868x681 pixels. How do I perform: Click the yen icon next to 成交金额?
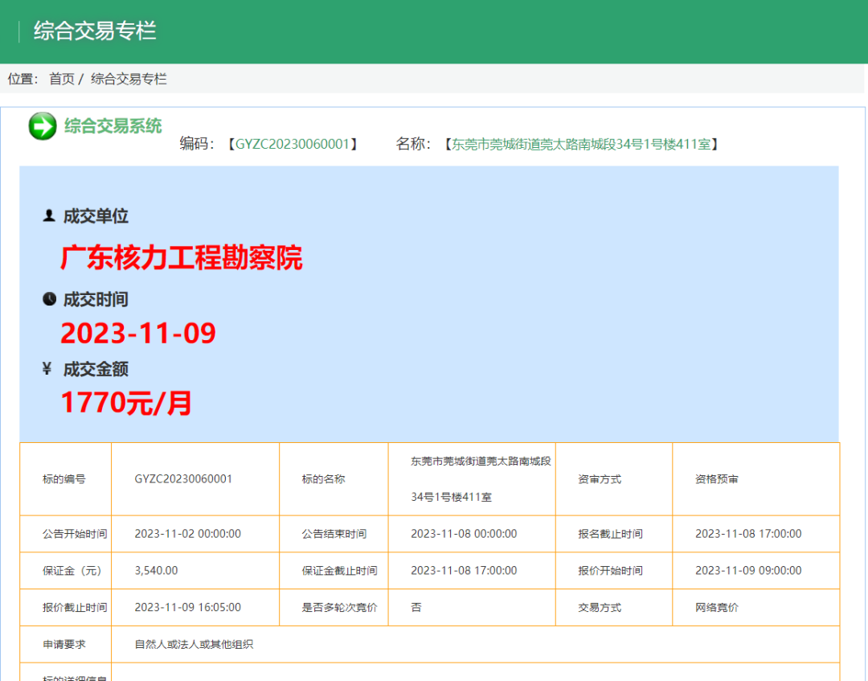pyautogui.click(x=47, y=369)
